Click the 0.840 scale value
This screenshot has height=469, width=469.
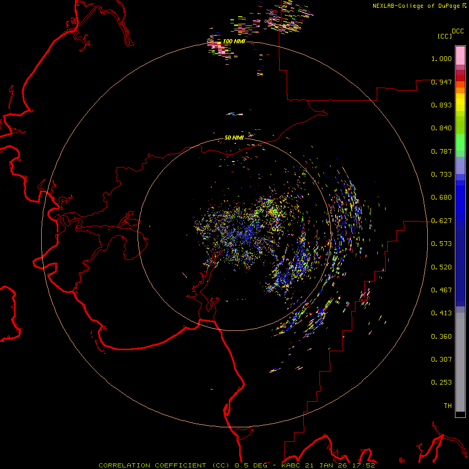[441, 128]
